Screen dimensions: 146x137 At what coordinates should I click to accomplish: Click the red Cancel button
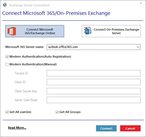pos(130,128)
